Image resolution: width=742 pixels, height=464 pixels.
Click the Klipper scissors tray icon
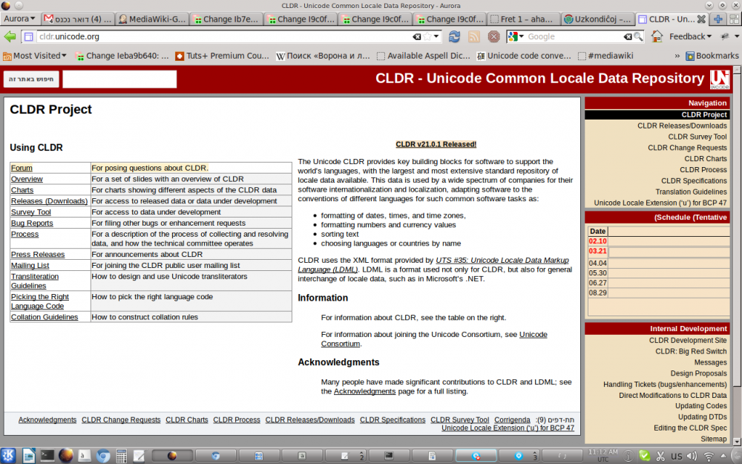[660, 457]
